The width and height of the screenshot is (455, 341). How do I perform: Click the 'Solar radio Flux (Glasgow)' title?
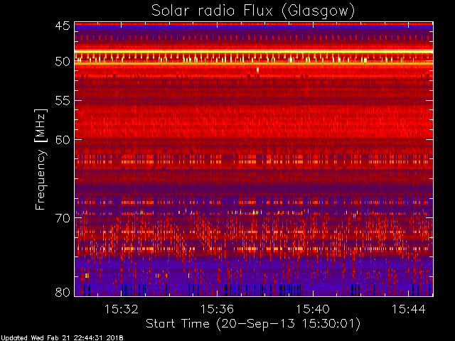click(x=253, y=11)
